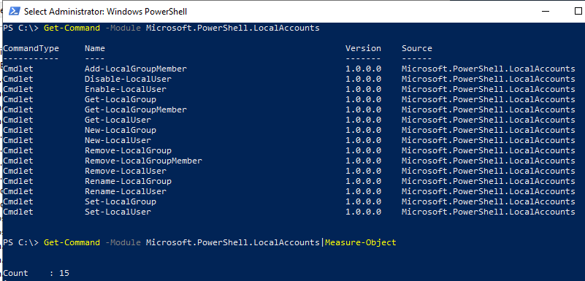The image size is (585, 281).
Task: Select the 'Set-LocalUser' cmdlet name
Action: pyautogui.click(x=118, y=212)
